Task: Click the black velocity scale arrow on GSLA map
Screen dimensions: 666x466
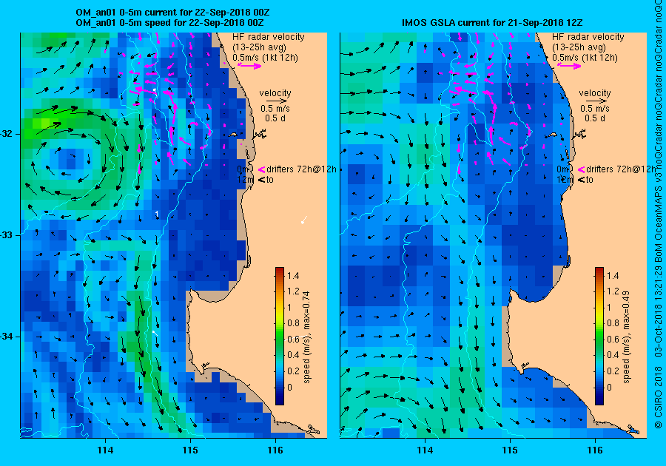Action: click(x=595, y=101)
